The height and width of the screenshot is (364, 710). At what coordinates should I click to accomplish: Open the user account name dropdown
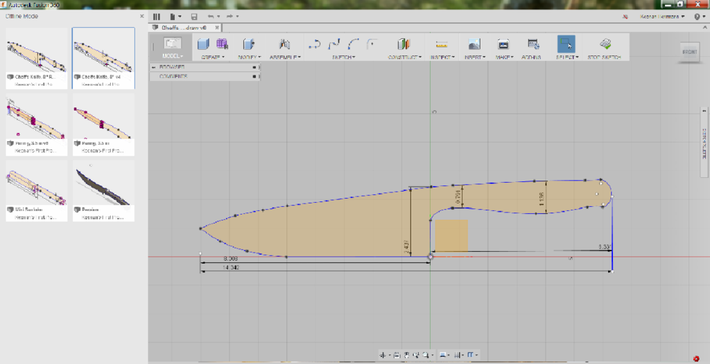(x=662, y=17)
